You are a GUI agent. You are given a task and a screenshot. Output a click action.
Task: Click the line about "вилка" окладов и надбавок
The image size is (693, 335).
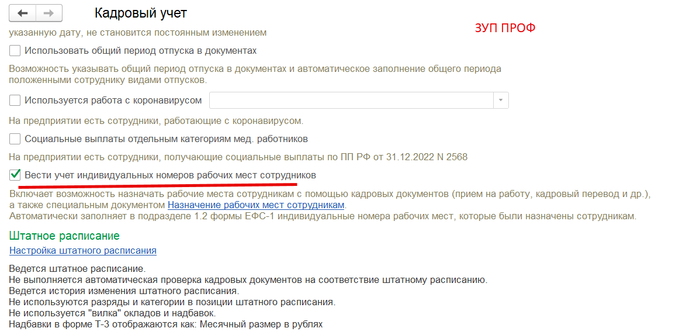point(112,313)
